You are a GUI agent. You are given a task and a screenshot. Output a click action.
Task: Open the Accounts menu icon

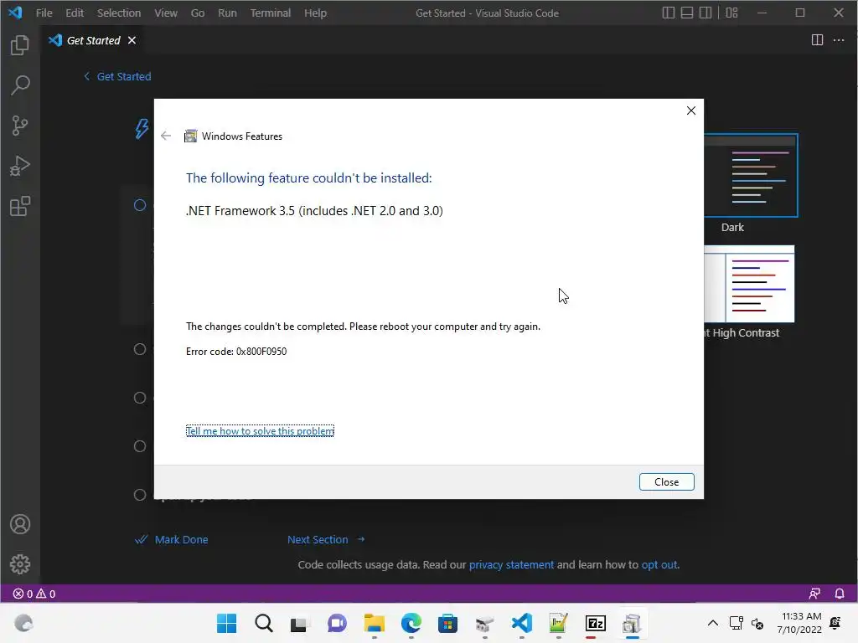(20, 524)
